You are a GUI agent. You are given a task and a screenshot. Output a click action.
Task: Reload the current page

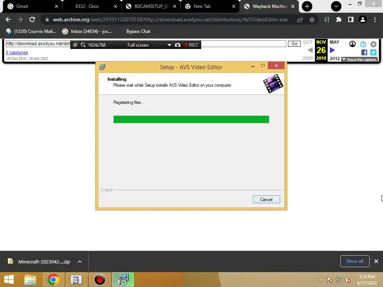point(32,19)
